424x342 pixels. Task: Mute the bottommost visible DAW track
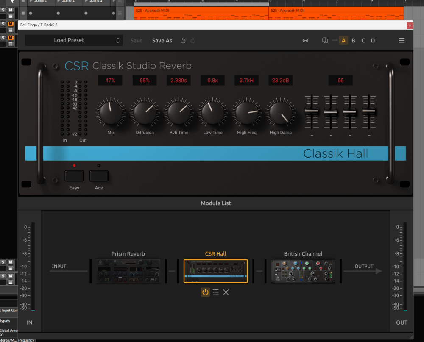11,276
